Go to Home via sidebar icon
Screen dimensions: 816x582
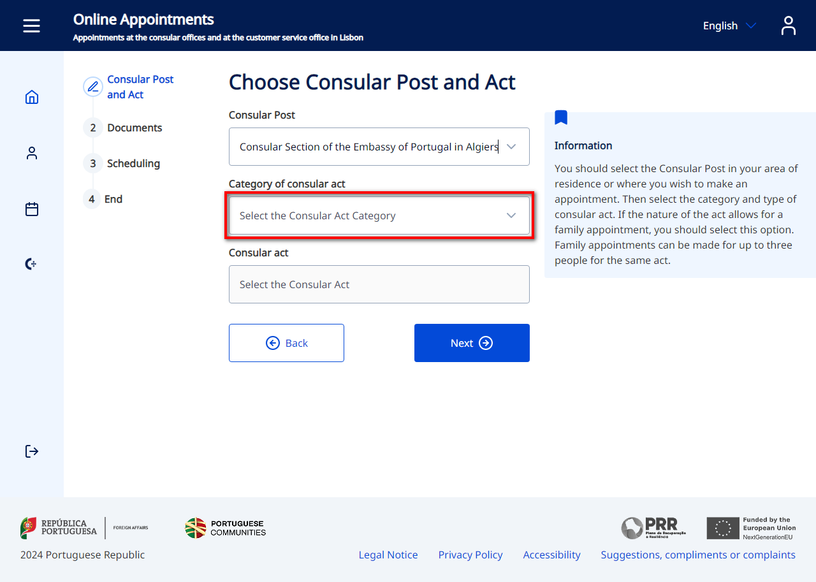point(32,97)
